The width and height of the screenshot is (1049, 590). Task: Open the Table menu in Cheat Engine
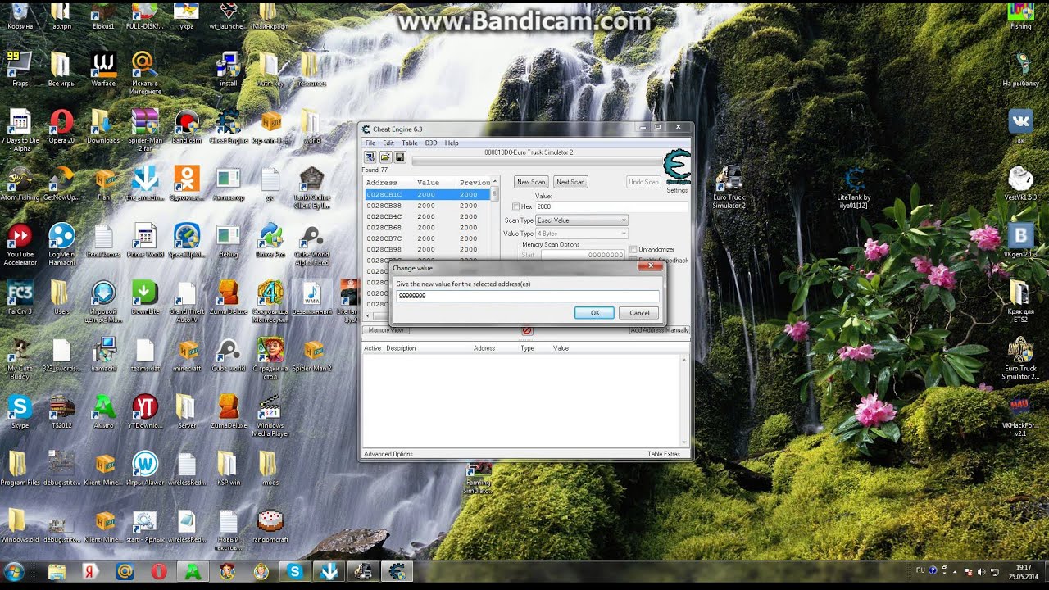409,143
